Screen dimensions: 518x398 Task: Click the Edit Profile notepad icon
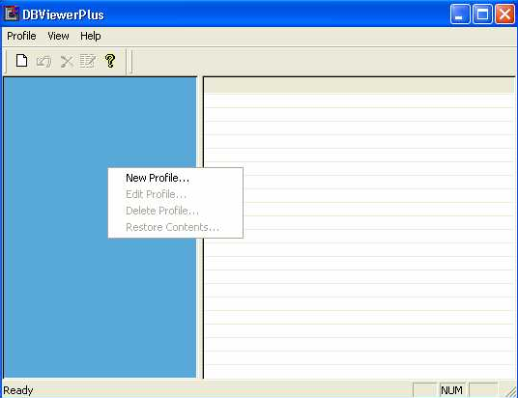tap(88, 61)
